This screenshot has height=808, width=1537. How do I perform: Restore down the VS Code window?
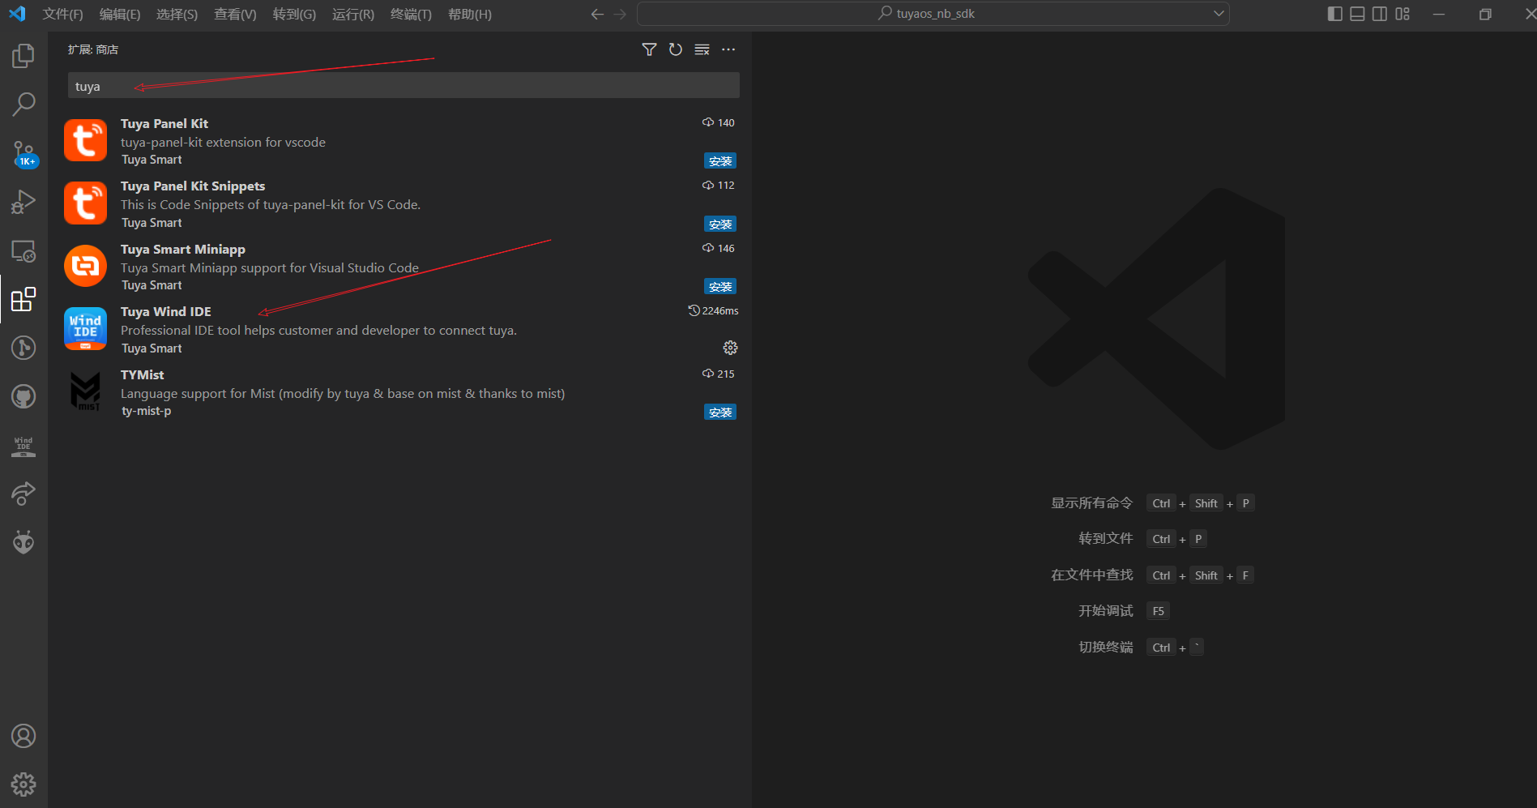pyautogui.click(x=1484, y=14)
